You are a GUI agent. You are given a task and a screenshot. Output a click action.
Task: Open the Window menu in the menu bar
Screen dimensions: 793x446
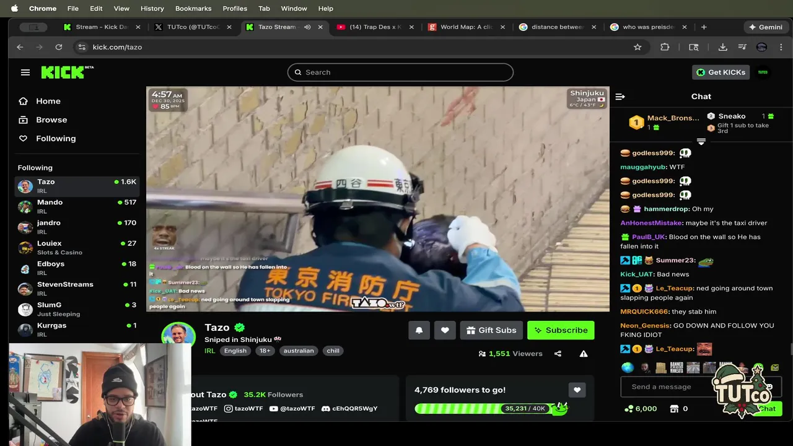(x=294, y=8)
